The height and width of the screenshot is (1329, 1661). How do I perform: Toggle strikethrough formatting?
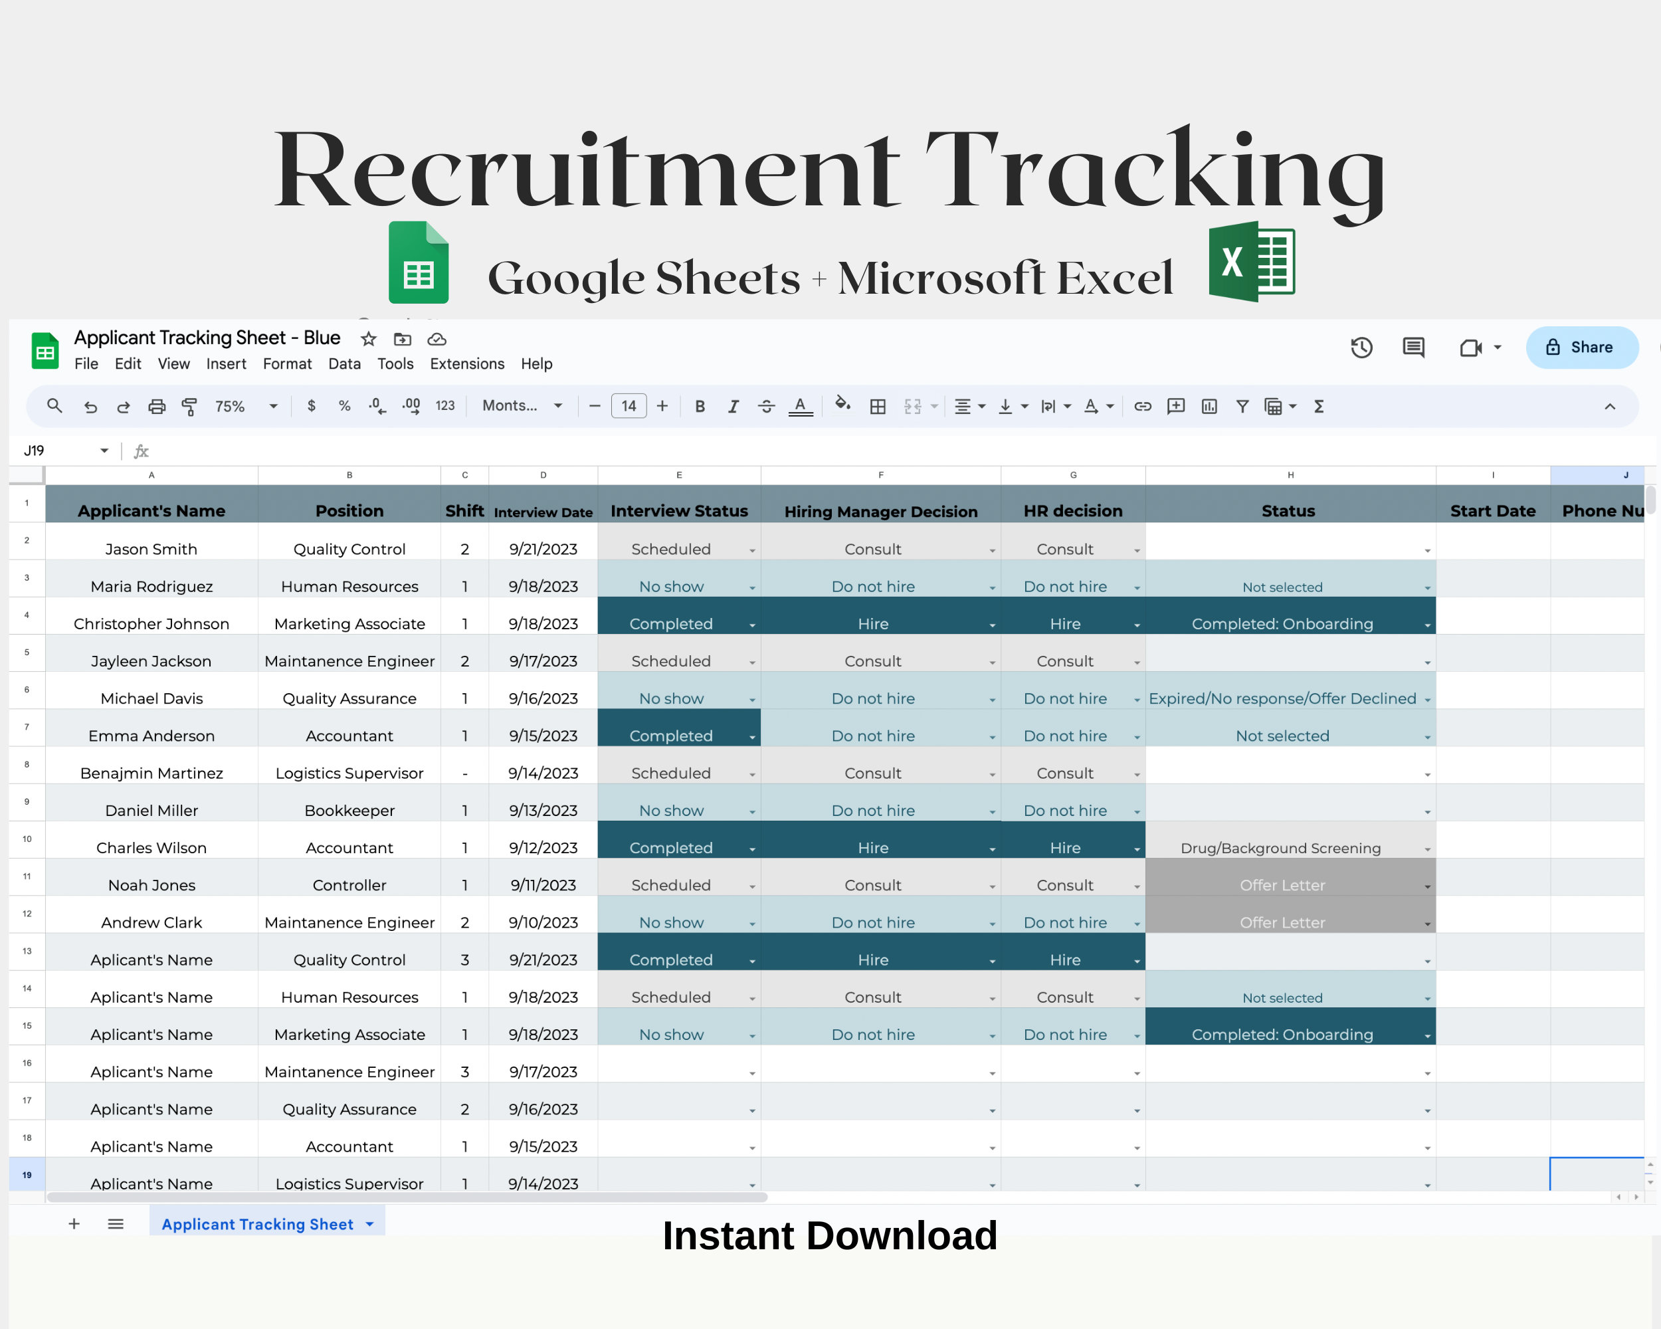tap(767, 406)
